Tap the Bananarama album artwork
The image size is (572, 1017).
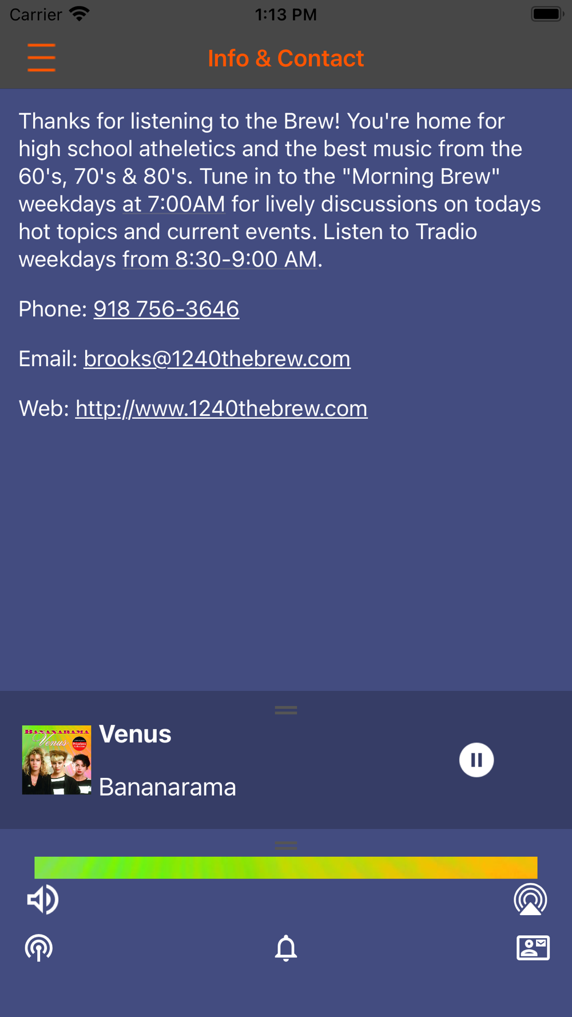[x=57, y=760]
